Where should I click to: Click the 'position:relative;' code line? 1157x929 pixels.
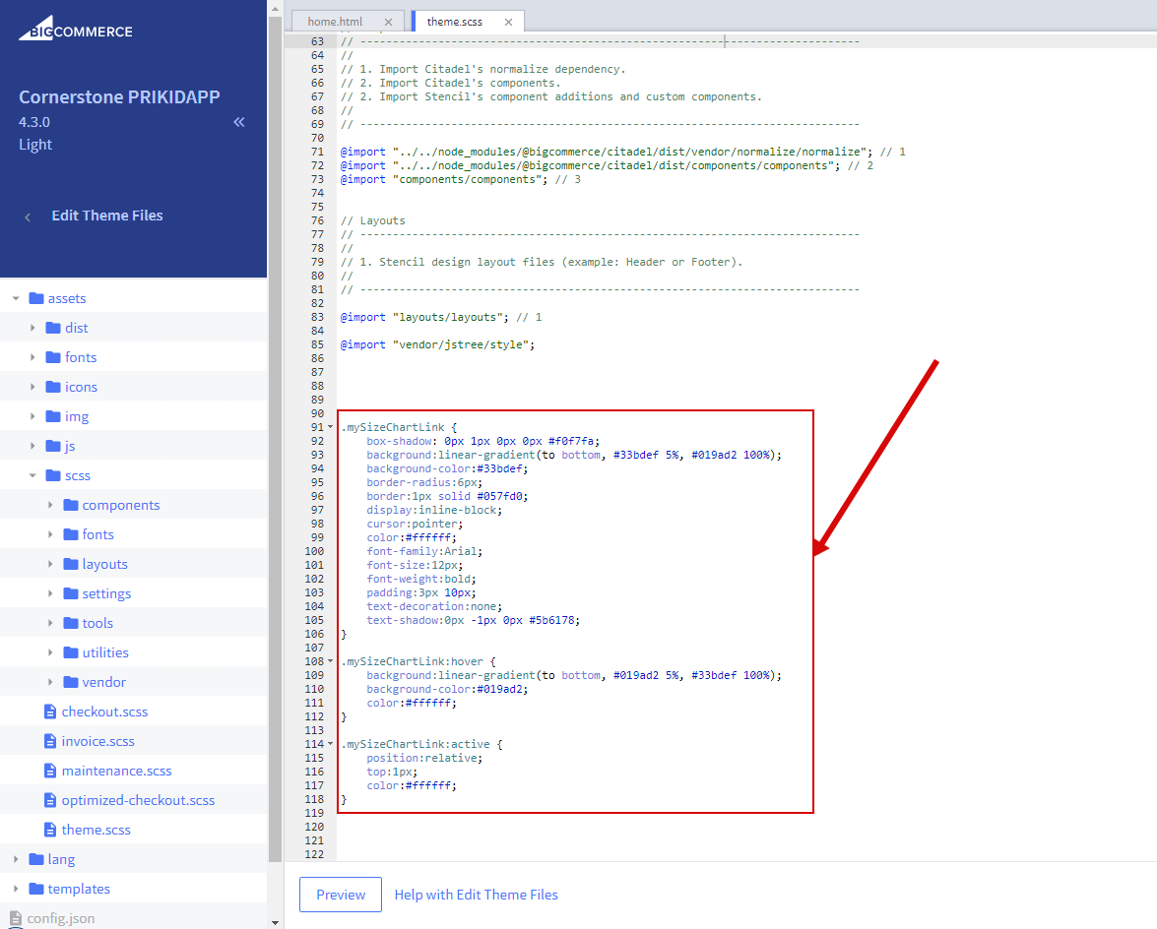pos(424,758)
